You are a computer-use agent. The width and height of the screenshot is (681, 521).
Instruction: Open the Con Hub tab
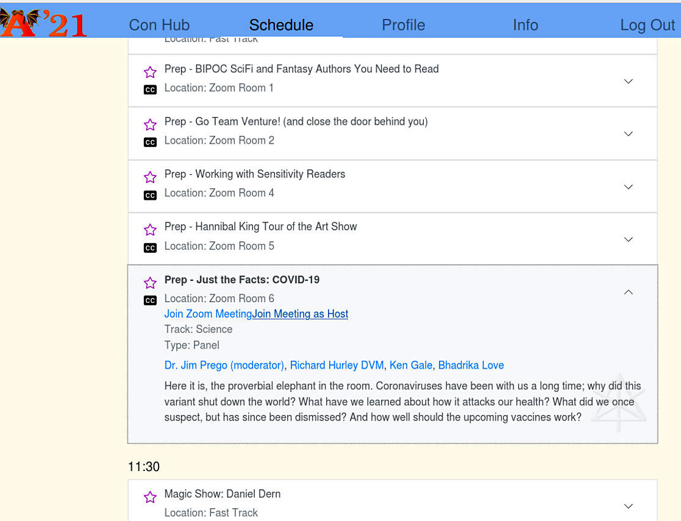coord(159,25)
